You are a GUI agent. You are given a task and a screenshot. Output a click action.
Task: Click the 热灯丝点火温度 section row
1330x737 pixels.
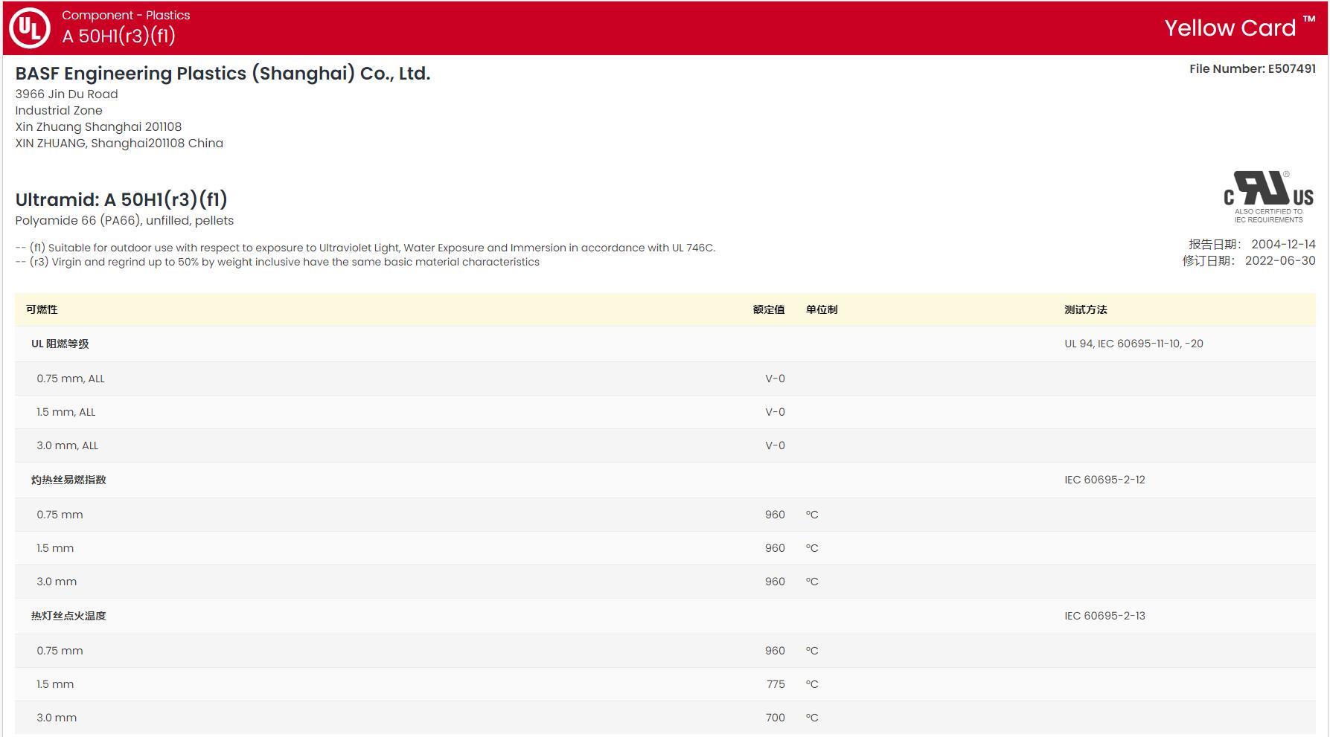(x=665, y=617)
